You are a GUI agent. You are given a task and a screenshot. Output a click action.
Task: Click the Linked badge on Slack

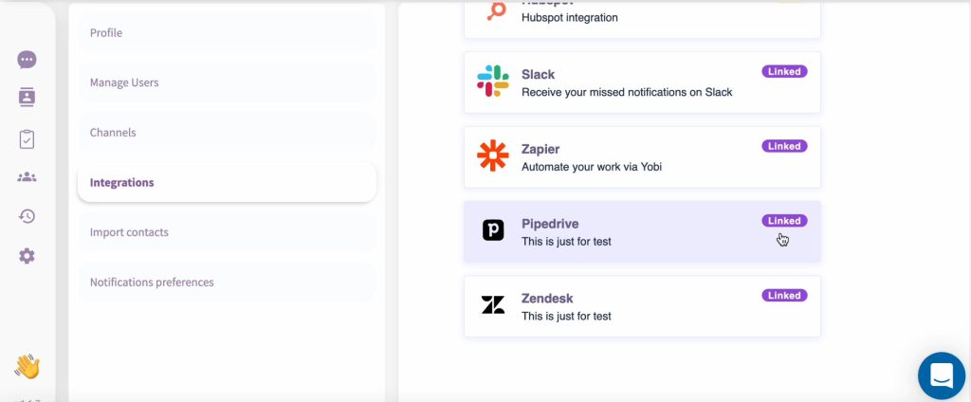784,71
